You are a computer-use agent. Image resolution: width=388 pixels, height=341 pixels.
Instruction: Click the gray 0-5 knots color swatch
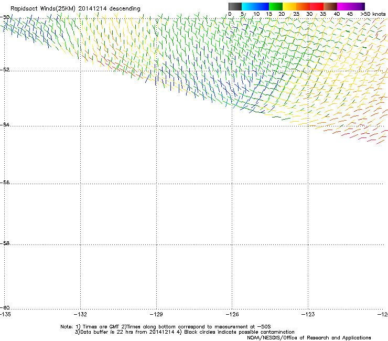pos(235,6)
